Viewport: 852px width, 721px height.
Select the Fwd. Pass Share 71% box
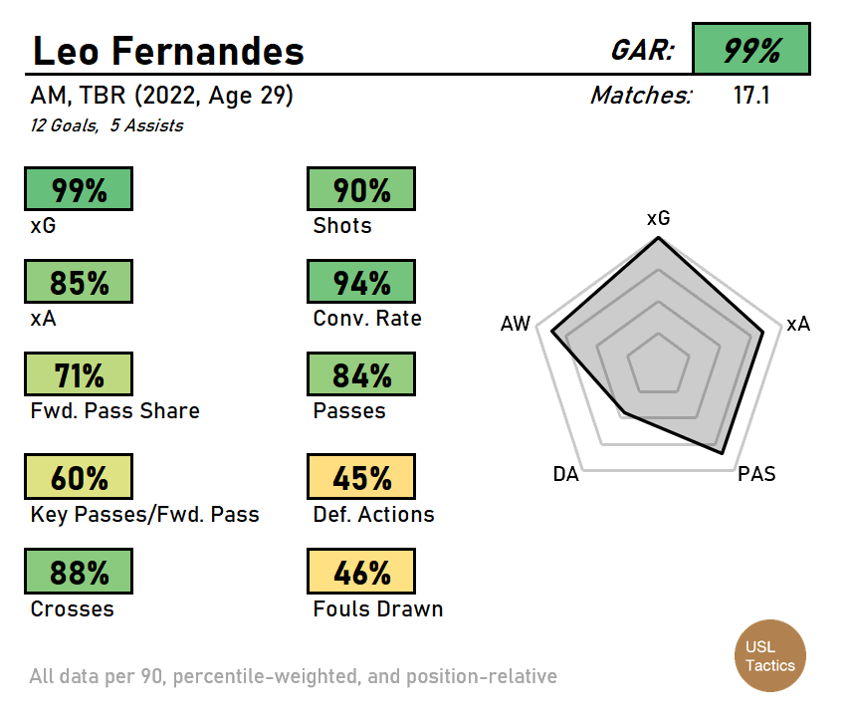79,375
